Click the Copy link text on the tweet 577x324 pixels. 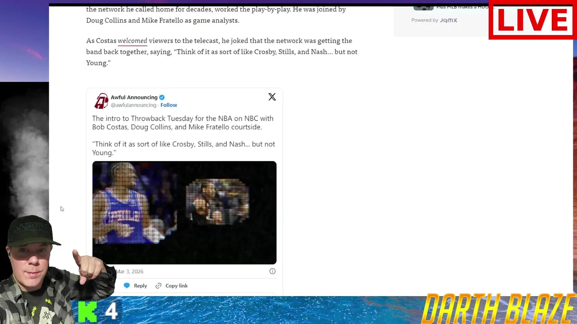click(176, 286)
